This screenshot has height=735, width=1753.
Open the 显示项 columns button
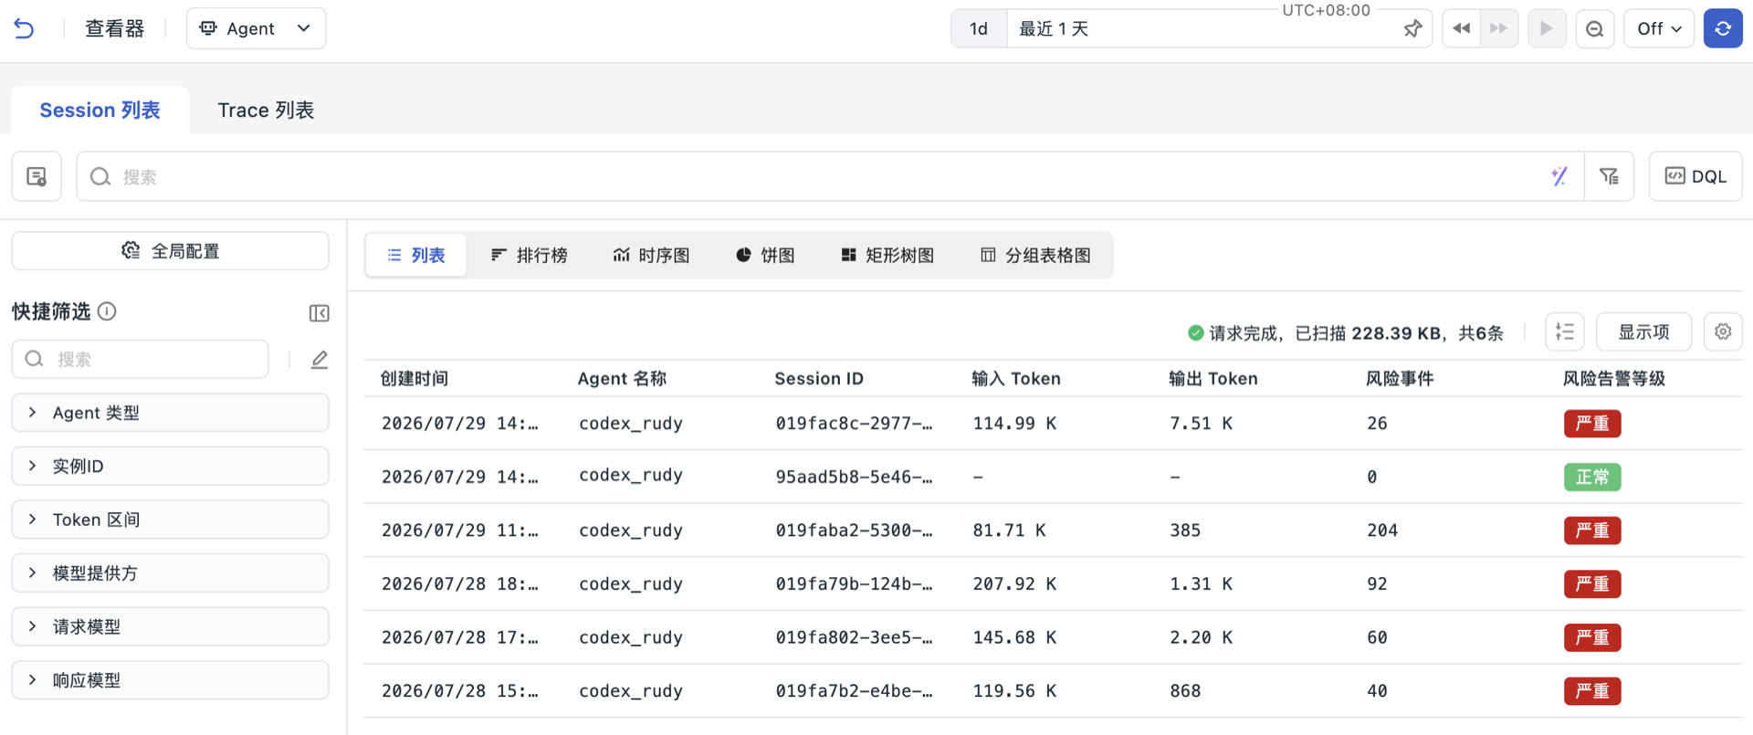pyautogui.click(x=1643, y=331)
